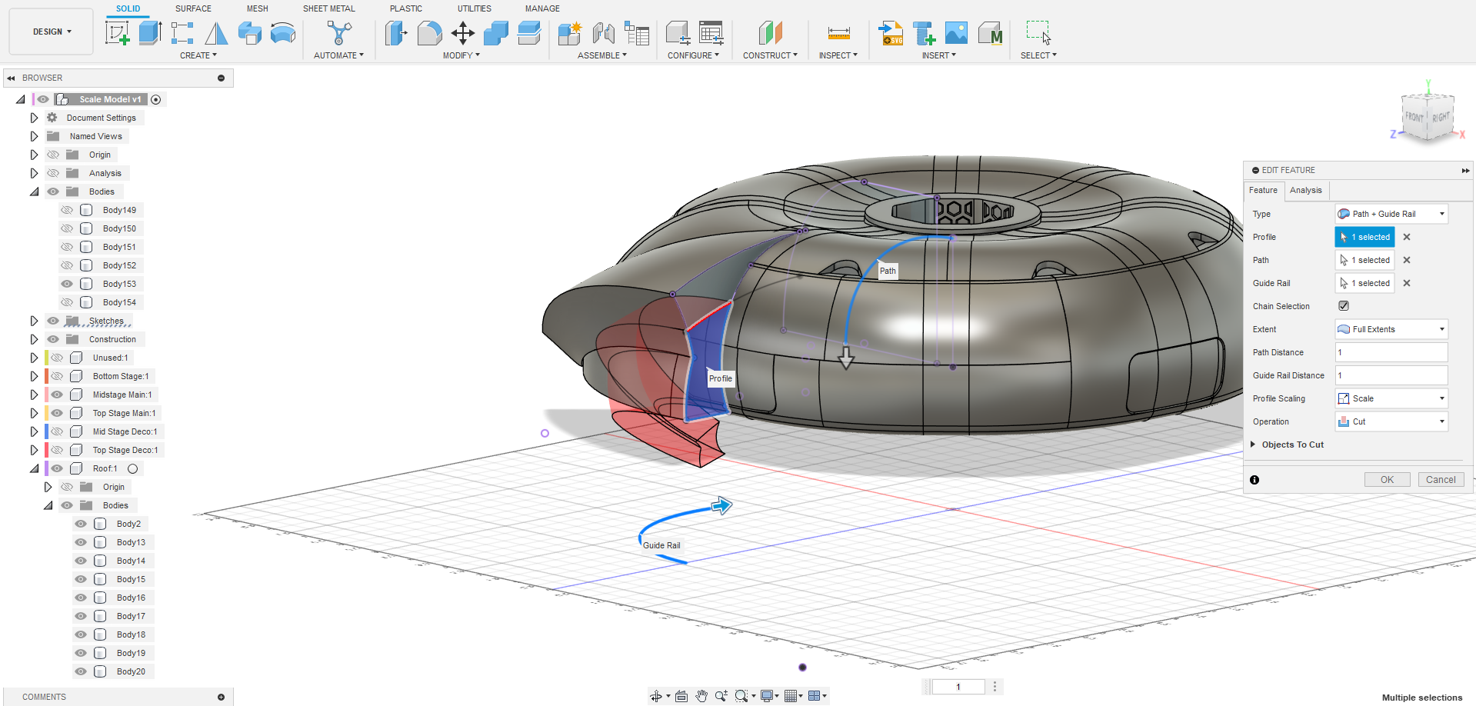Click the Look At icon in navigation bar
1476x706 pixels.
(681, 696)
